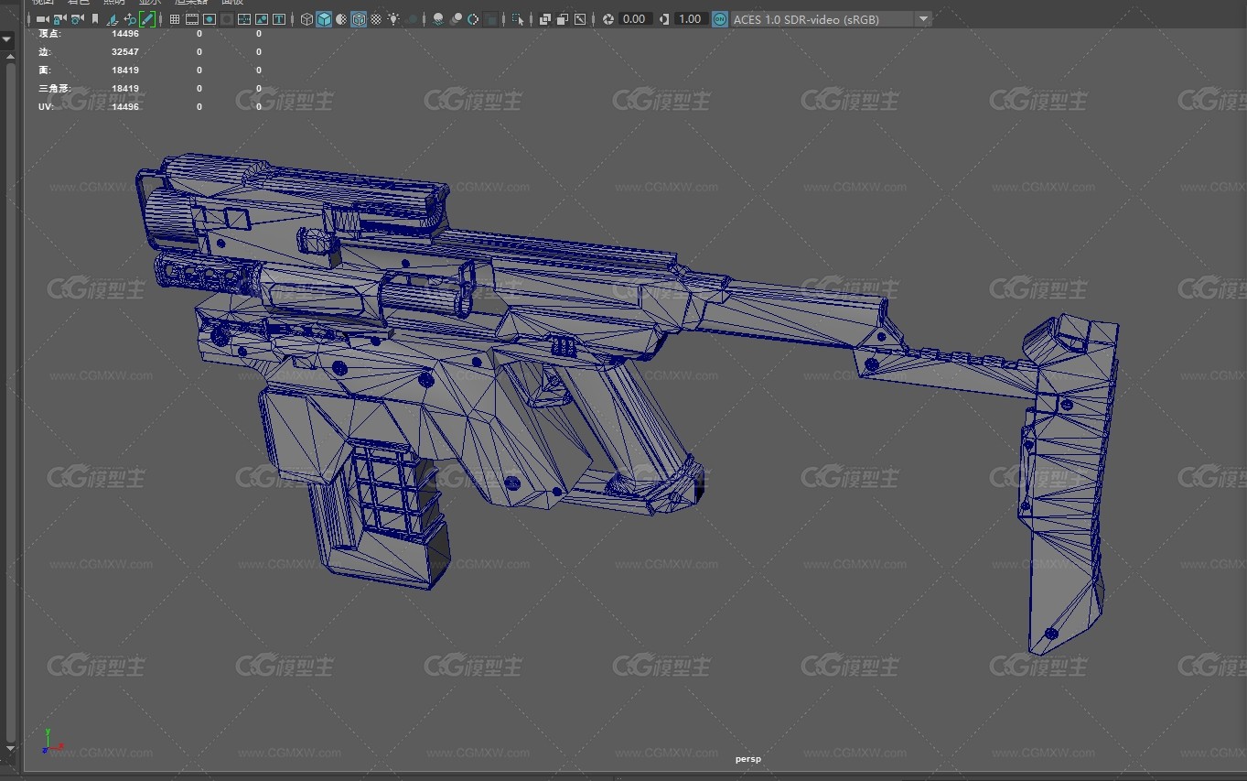This screenshot has height=781, width=1247.
Task: Click the left panel scroll-down arrow
Action: (10, 750)
